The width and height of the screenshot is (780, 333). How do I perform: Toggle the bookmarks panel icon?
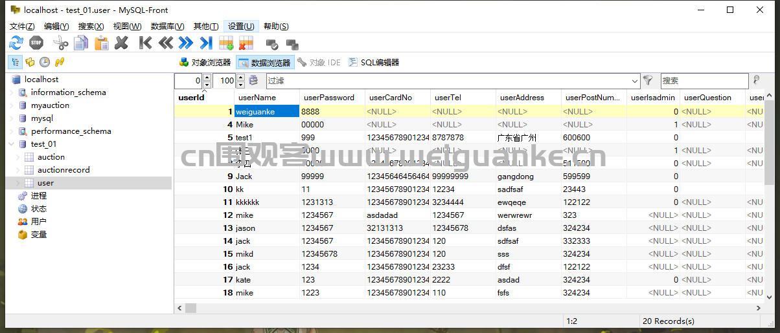pos(30,62)
